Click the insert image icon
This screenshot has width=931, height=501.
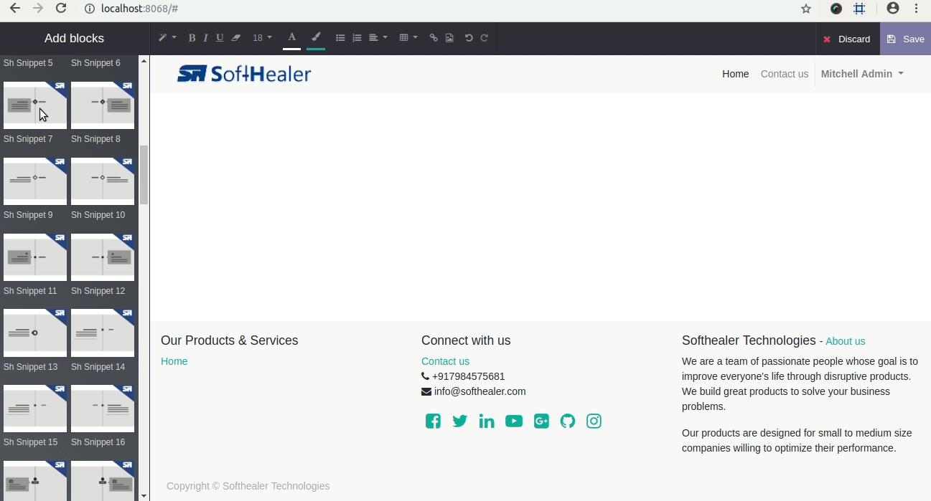tap(449, 38)
